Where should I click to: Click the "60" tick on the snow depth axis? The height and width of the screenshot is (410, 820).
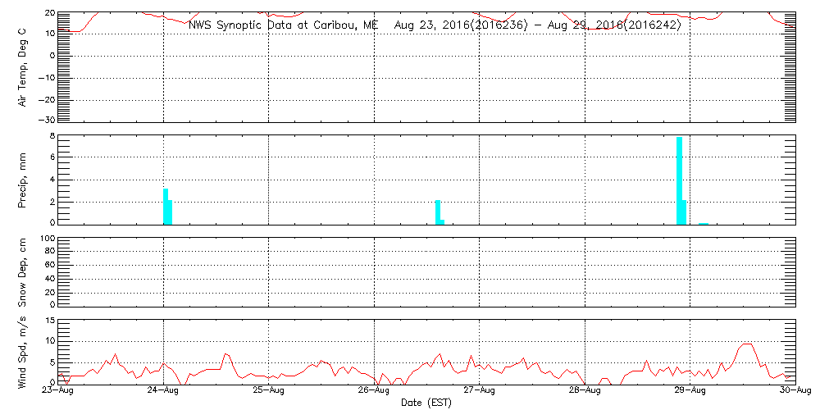50,265
